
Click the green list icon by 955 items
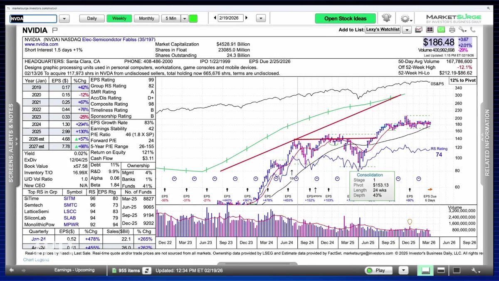(115, 271)
